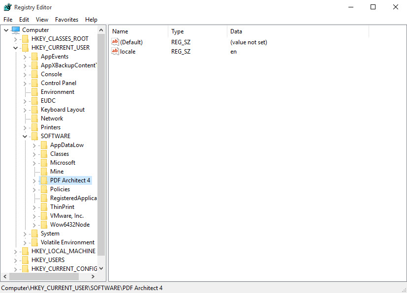
Task: Expand the HKEY_LOCAL_MACHINE node
Action: point(15,251)
